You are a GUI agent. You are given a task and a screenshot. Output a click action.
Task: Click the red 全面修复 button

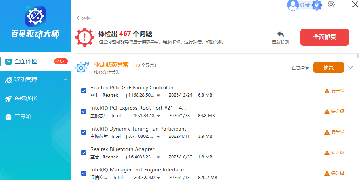point(324,37)
